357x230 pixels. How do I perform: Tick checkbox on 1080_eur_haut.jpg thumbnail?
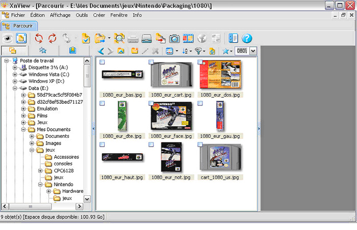point(102,145)
